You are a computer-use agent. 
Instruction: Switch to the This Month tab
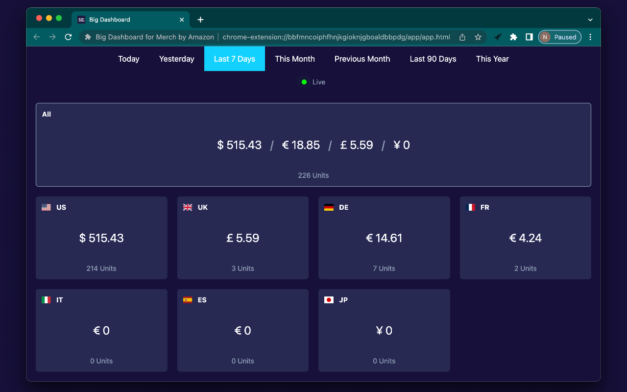click(x=295, y=58)
